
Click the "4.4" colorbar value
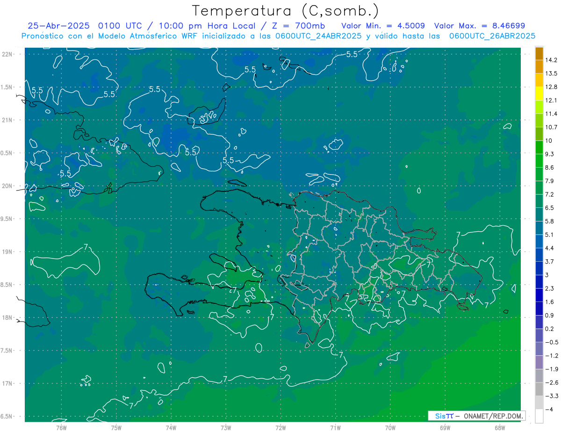pyautogui.click(x=550, y=248)
